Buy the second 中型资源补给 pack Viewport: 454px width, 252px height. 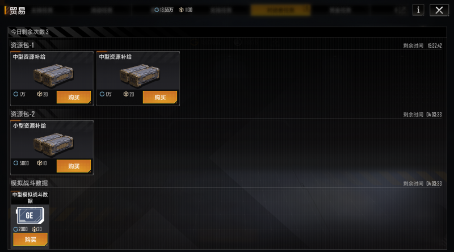[160, 97]
